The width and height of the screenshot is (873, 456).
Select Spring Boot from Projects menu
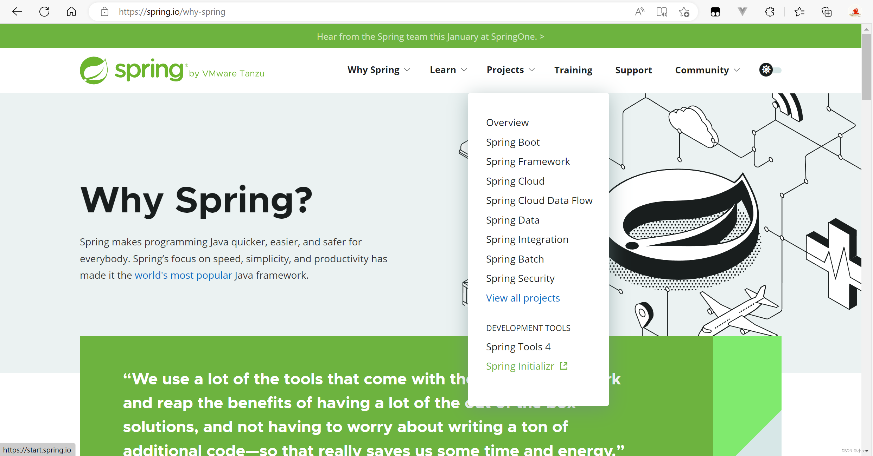513,142
